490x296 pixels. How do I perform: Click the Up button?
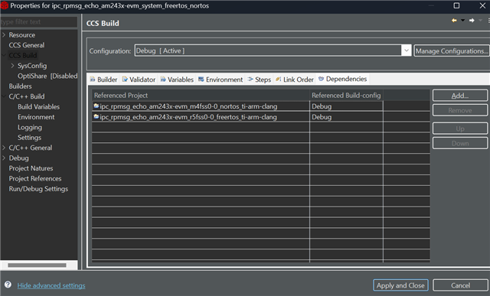coord(460,128)
